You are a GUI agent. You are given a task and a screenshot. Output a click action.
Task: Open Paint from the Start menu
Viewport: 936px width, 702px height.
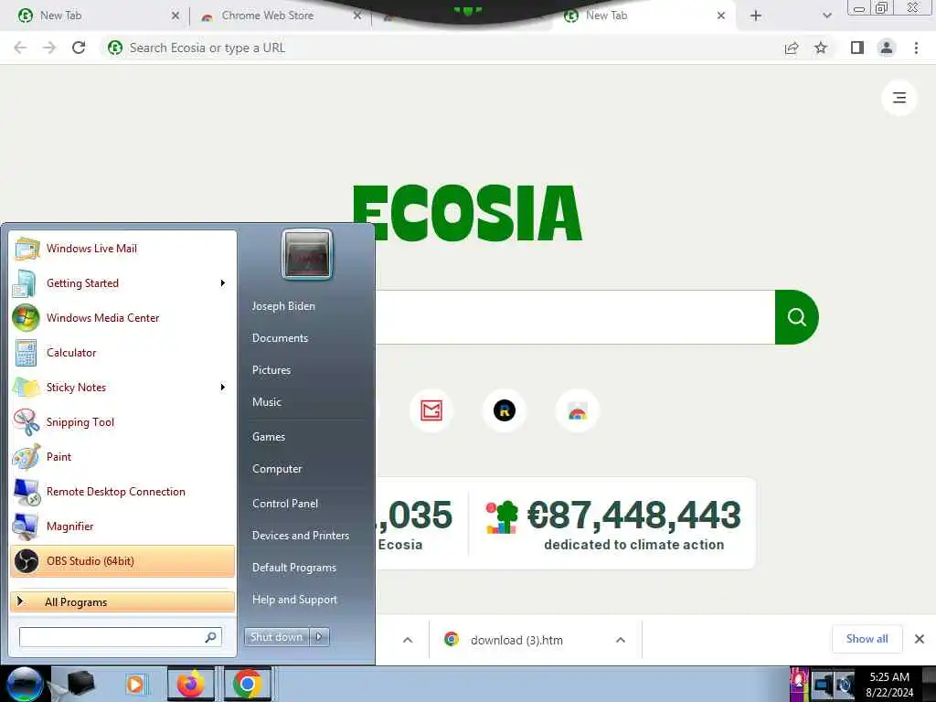pyautogui.click(x=122, y=457)
